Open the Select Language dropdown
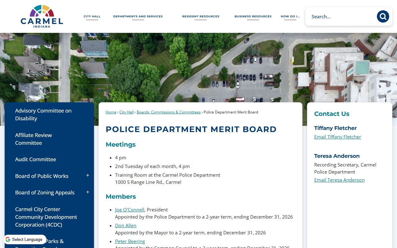The image size is (397, 248). pyautogui.click(x=25, y=239)
